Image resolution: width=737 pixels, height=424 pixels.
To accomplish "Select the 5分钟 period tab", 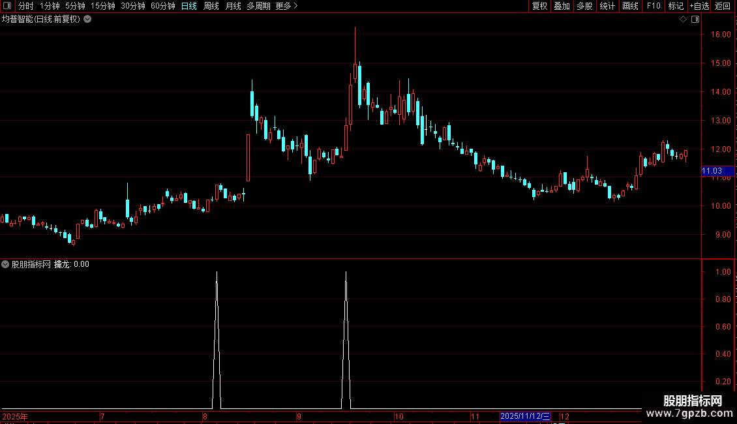I will click(x=75, y=6).
